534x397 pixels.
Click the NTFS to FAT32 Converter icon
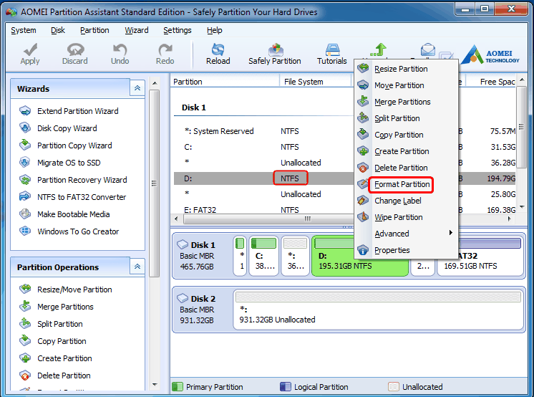[25, 197]
